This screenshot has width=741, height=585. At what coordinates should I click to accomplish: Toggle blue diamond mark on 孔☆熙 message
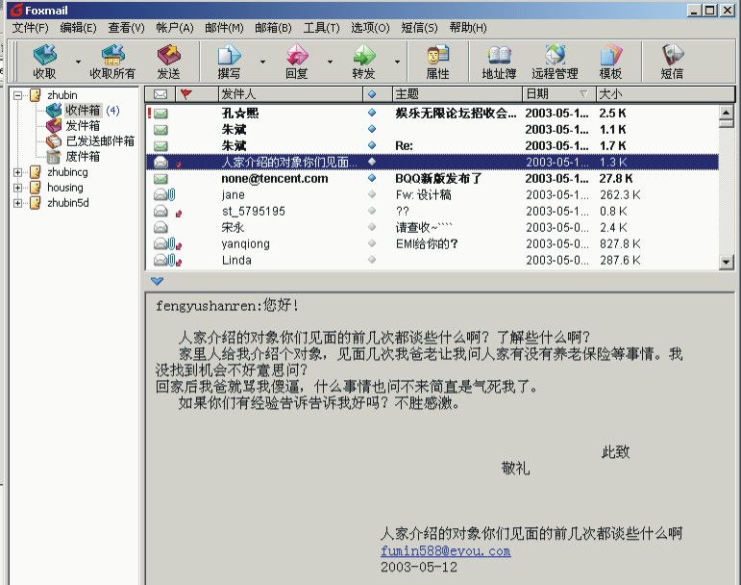click(372, 113)
